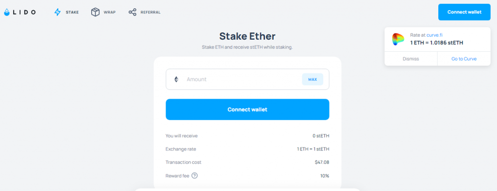The height and width of the screenshot is (191, 497).
Task: Click the Transaction cost value $47.08
Action: click(322, 162)
